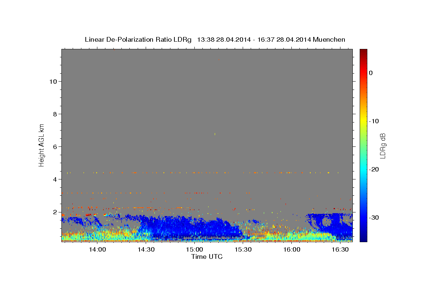Click the end time '16:37 28.04.2014' in title

pos(284,40)
